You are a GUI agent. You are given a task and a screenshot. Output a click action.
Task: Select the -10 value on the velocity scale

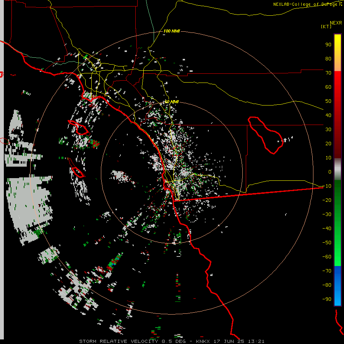click(x=327, y=186)
